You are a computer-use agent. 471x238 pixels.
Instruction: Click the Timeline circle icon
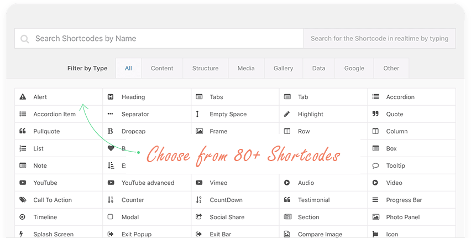pyautogui.click(x=22, y=217)
